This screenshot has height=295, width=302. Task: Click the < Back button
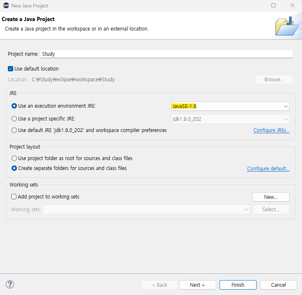coord(160,285)
